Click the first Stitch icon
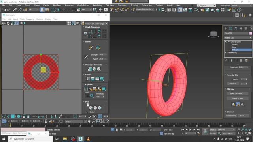253x142 pixels. tap(88, 79)
